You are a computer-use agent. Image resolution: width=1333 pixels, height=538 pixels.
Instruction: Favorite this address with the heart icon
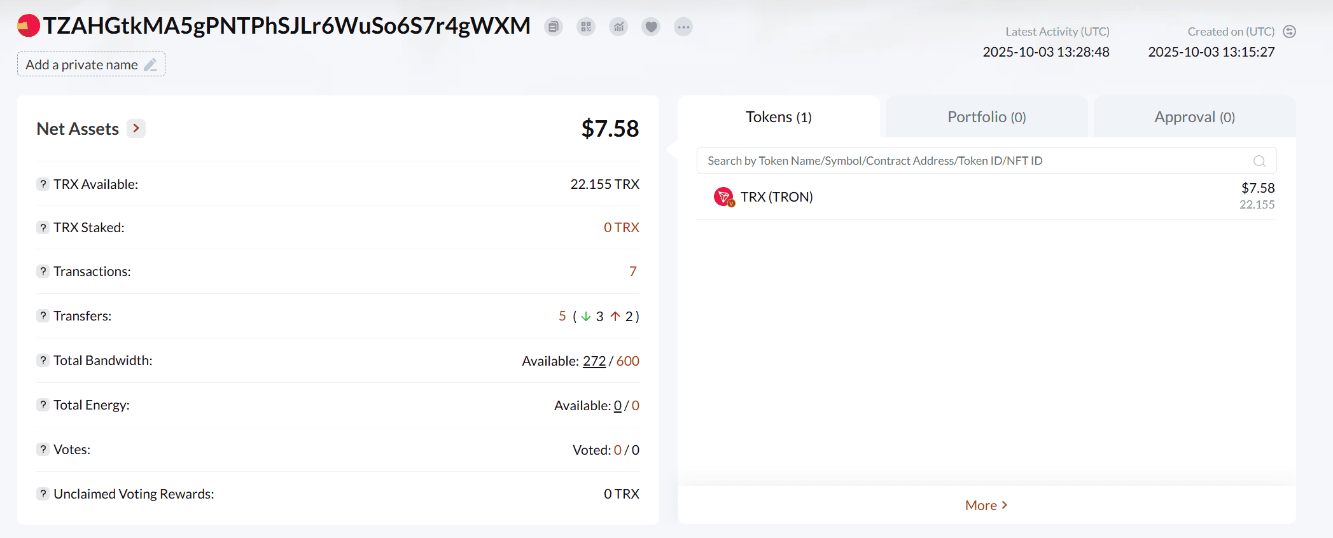651,27
